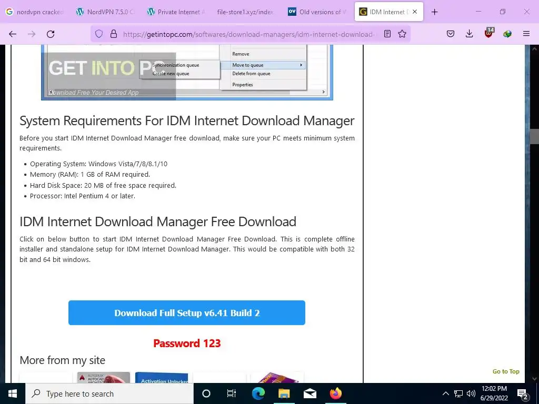The height and width of the screenshot is (404, 539).
Task: Click Move to queue in screenshot menu
Action: click(263, 65)
